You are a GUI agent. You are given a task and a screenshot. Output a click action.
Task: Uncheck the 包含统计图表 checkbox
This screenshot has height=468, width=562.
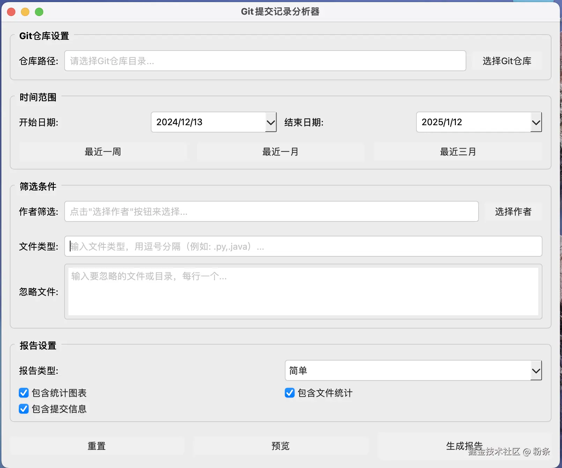tap(23, 393)
